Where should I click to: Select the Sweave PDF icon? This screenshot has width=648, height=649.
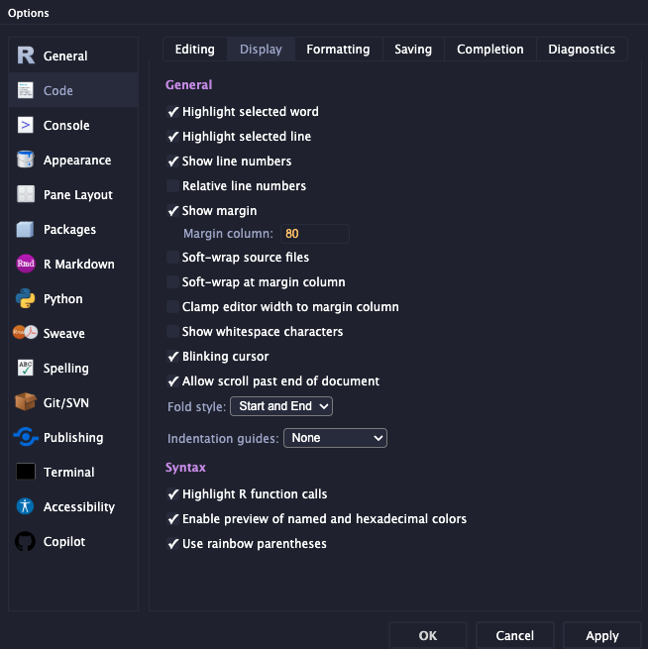coord(26,334)
